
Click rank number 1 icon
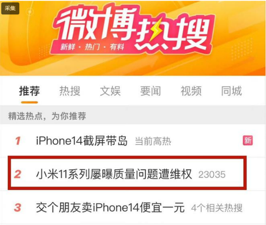18,141
